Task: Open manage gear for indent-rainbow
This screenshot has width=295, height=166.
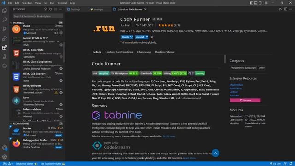Action: click(x=61, y=116)
